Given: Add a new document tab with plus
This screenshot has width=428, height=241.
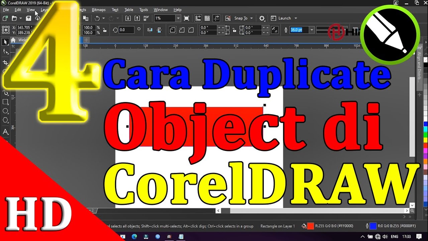Looking at the screenshot, I should [86, 40].
